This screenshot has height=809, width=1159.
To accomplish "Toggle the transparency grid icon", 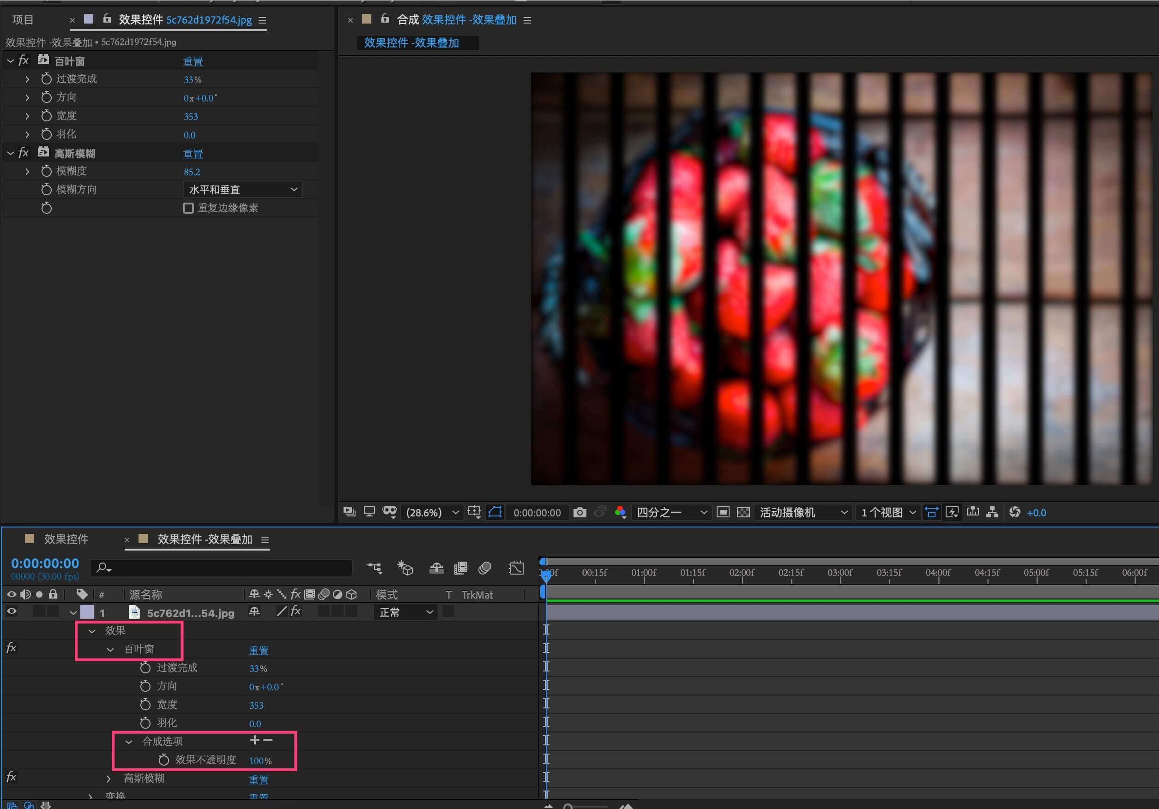I will (x=743, y=512).
